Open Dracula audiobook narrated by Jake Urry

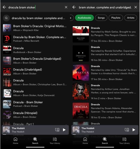(x=105, y=73)
